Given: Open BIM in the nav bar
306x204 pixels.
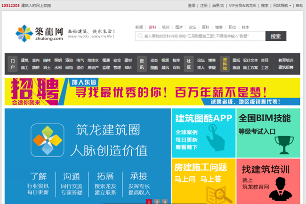Looking at the screenshot, I should pos(128,68).
